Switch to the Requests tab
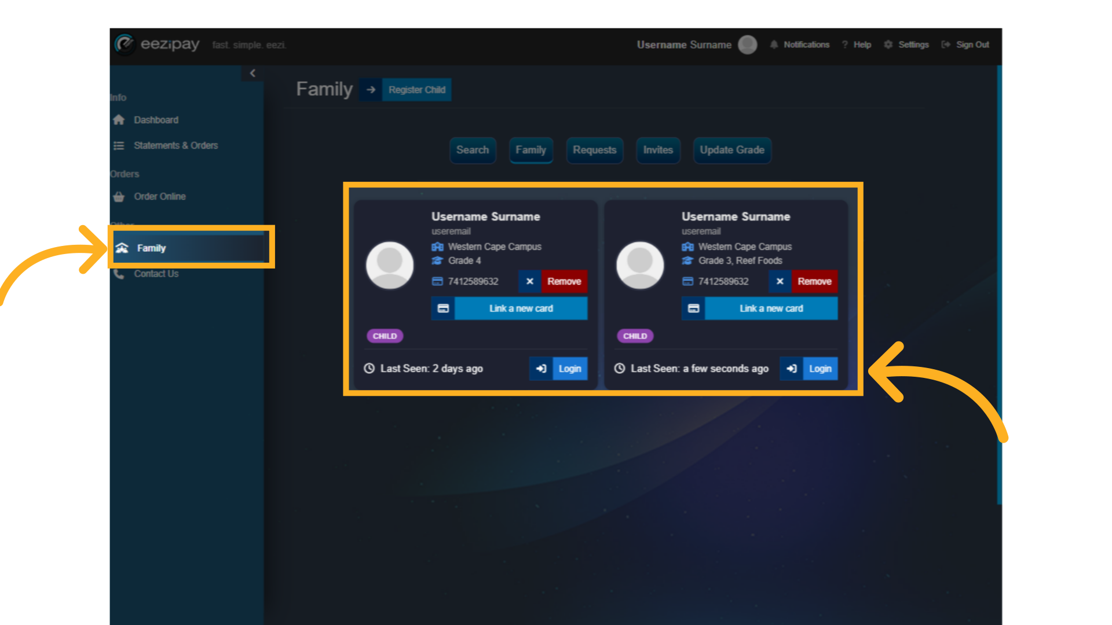1112x625 pixels. click(x=595, y=150)
